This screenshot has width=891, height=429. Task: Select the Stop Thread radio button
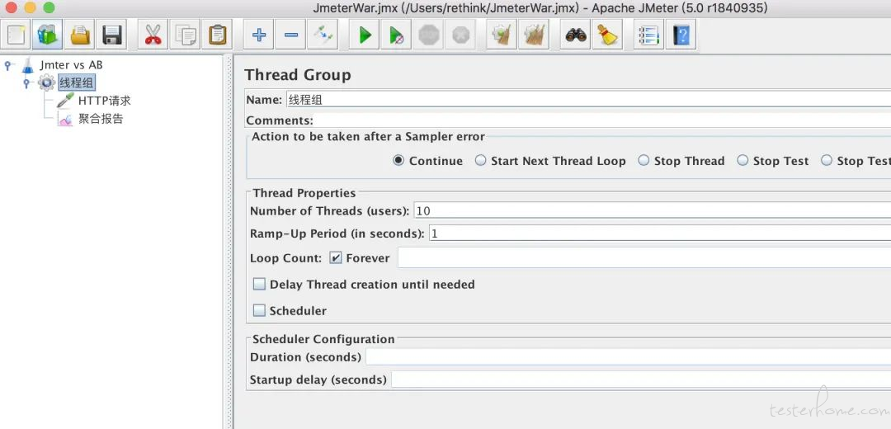pyautogui.click(x=643, y=161)
